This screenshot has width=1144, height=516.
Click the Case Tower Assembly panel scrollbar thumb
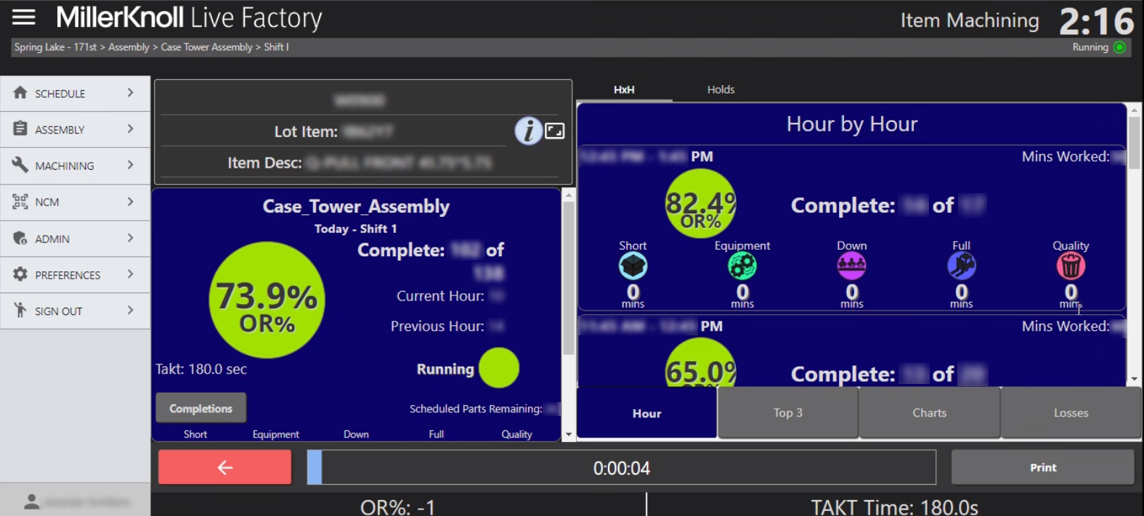click(569, 278)
